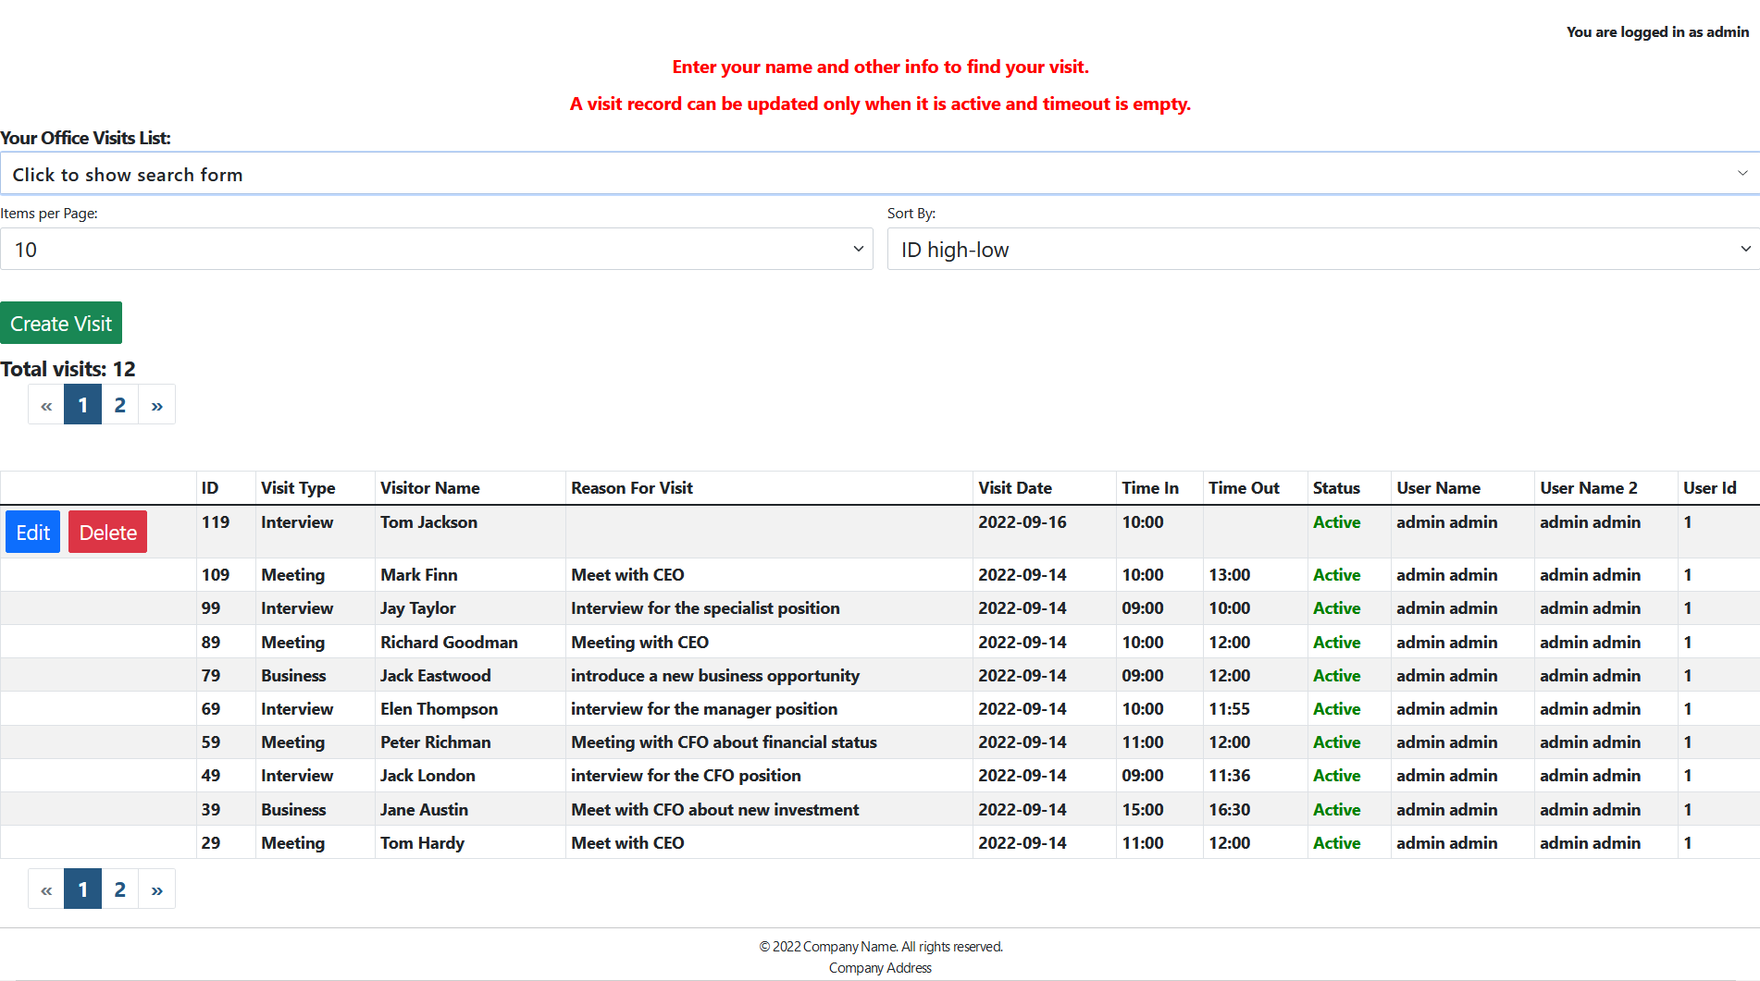Go to previous page in bottom pagination

coord(46,889)
